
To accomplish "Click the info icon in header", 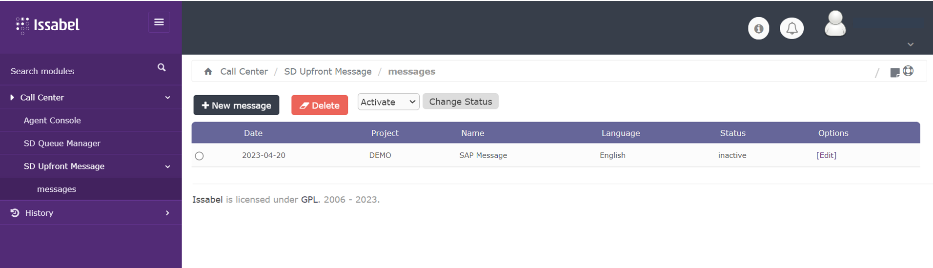I will tap(758, 28).
